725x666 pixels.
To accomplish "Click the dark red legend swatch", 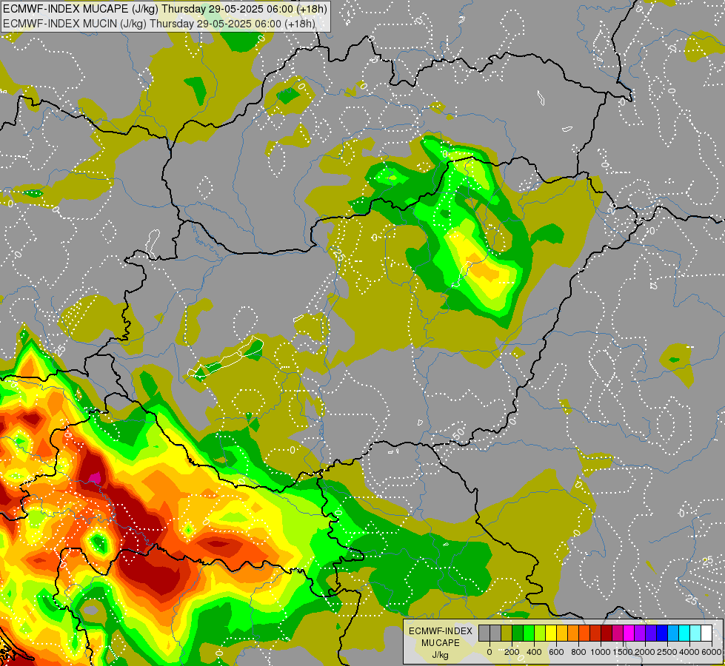I will [607, 633].
